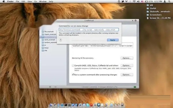The width and height of the screenshot is (173, 108).
Task: Enable Compile SASS, LESS, Stylus, CoffeeScript checkbox
Action: tap(73, 65)
